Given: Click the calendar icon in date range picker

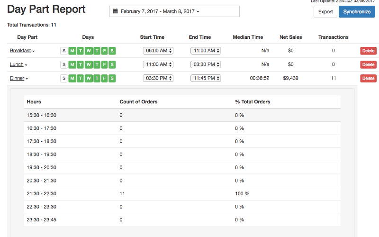Looking at the screenshot, I should (x=116, y=11).
